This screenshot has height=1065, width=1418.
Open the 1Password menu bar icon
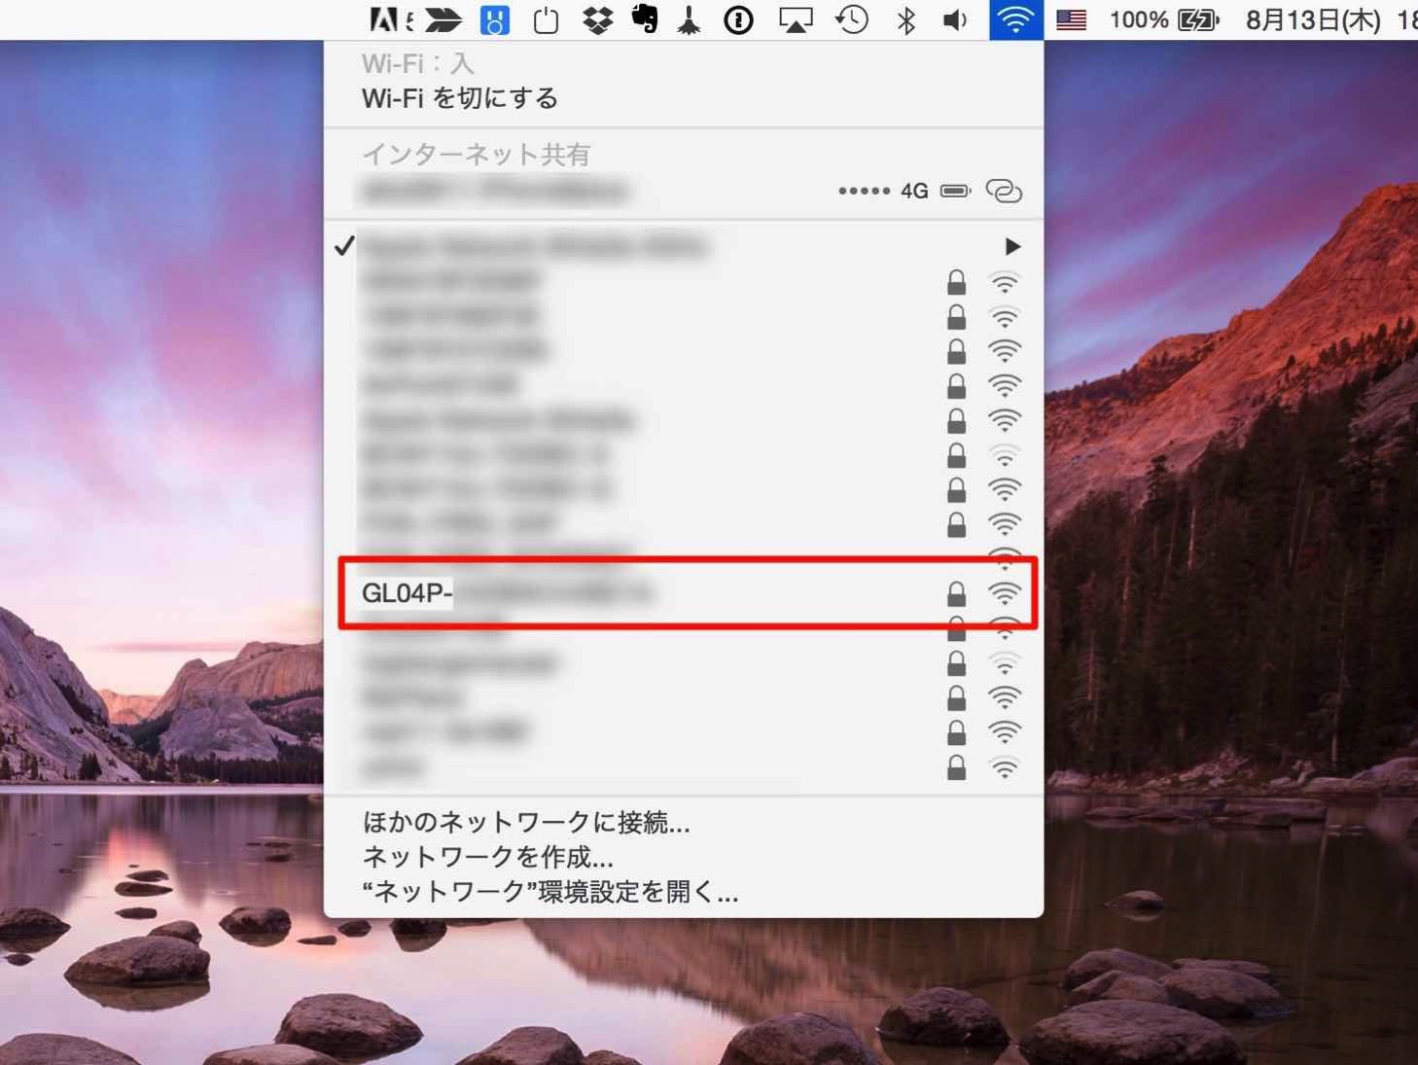point(738,19)
